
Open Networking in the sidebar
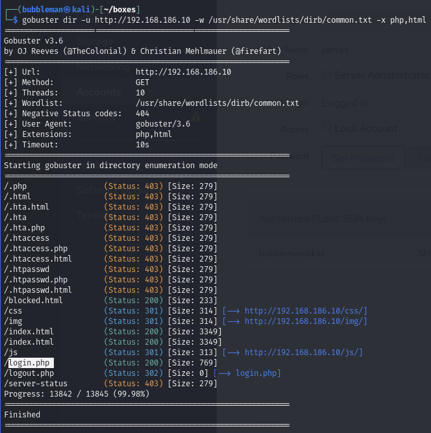tap(103, 67)
